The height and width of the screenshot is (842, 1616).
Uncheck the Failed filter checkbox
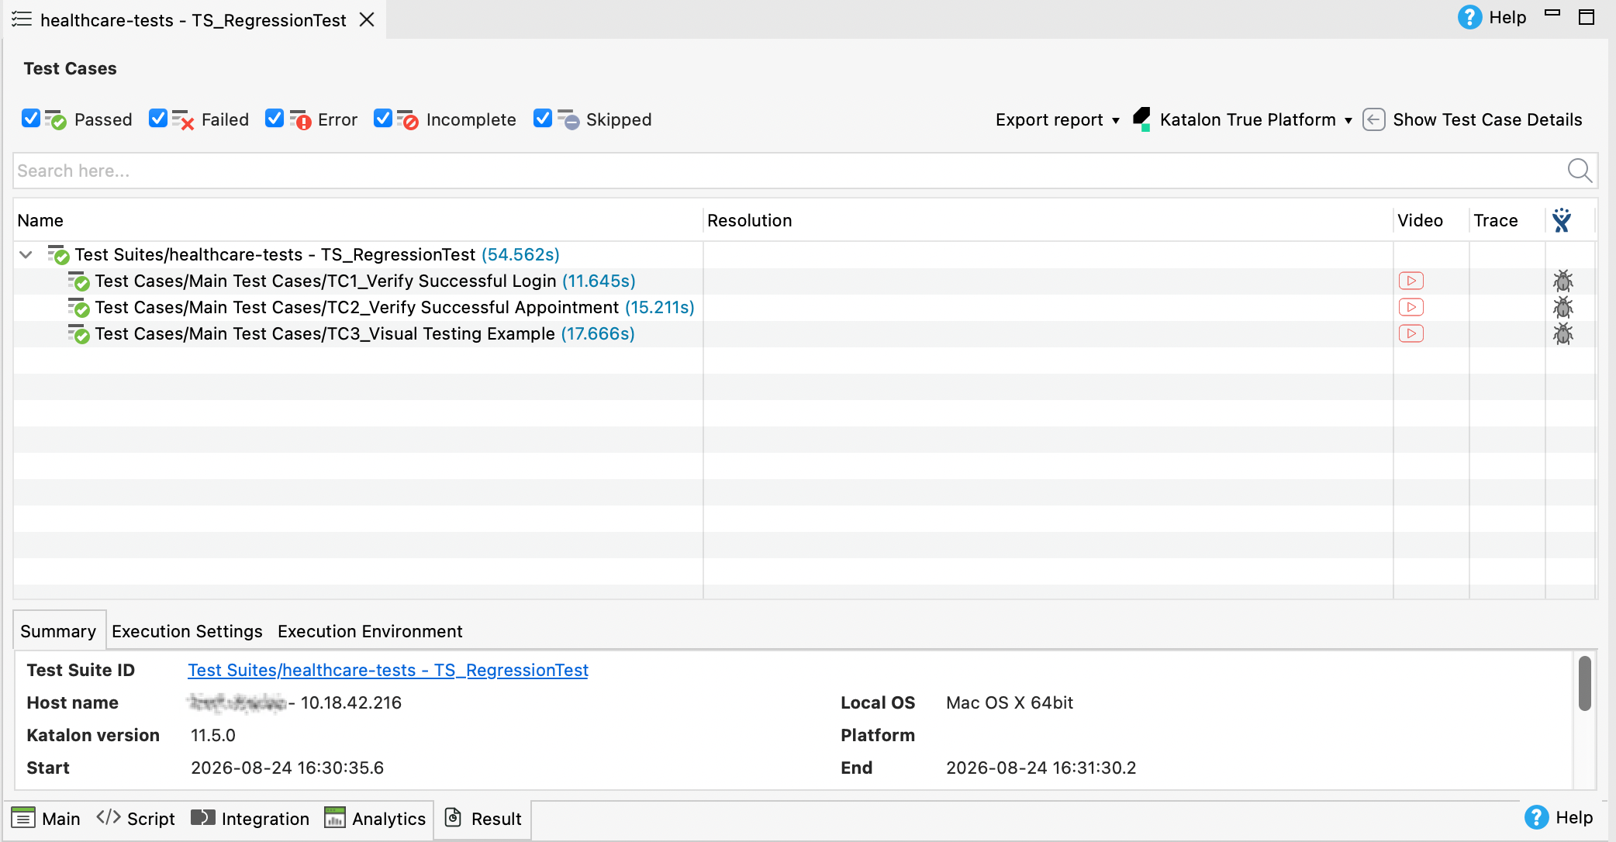click(158, 118)
